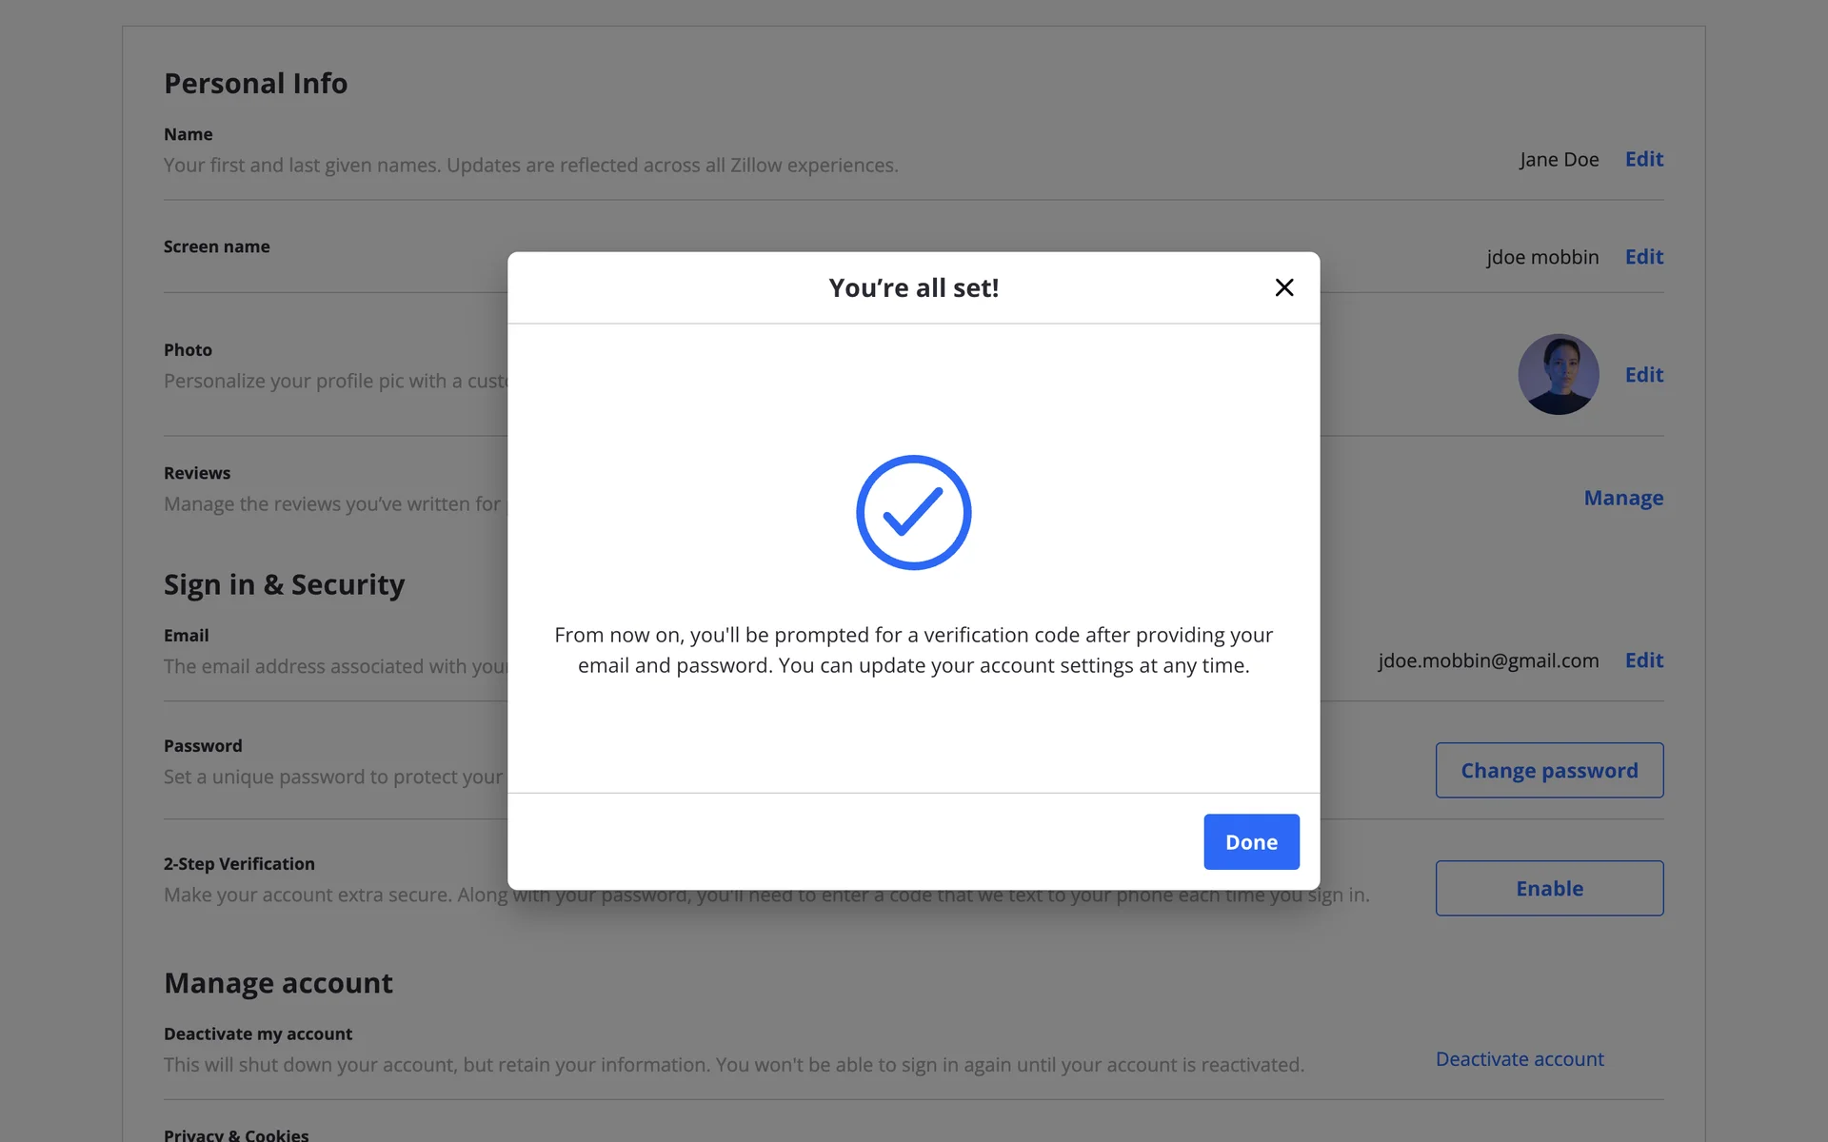
Task: Click the jdoe mobbin screen name value
Action: click(1542, 257)
